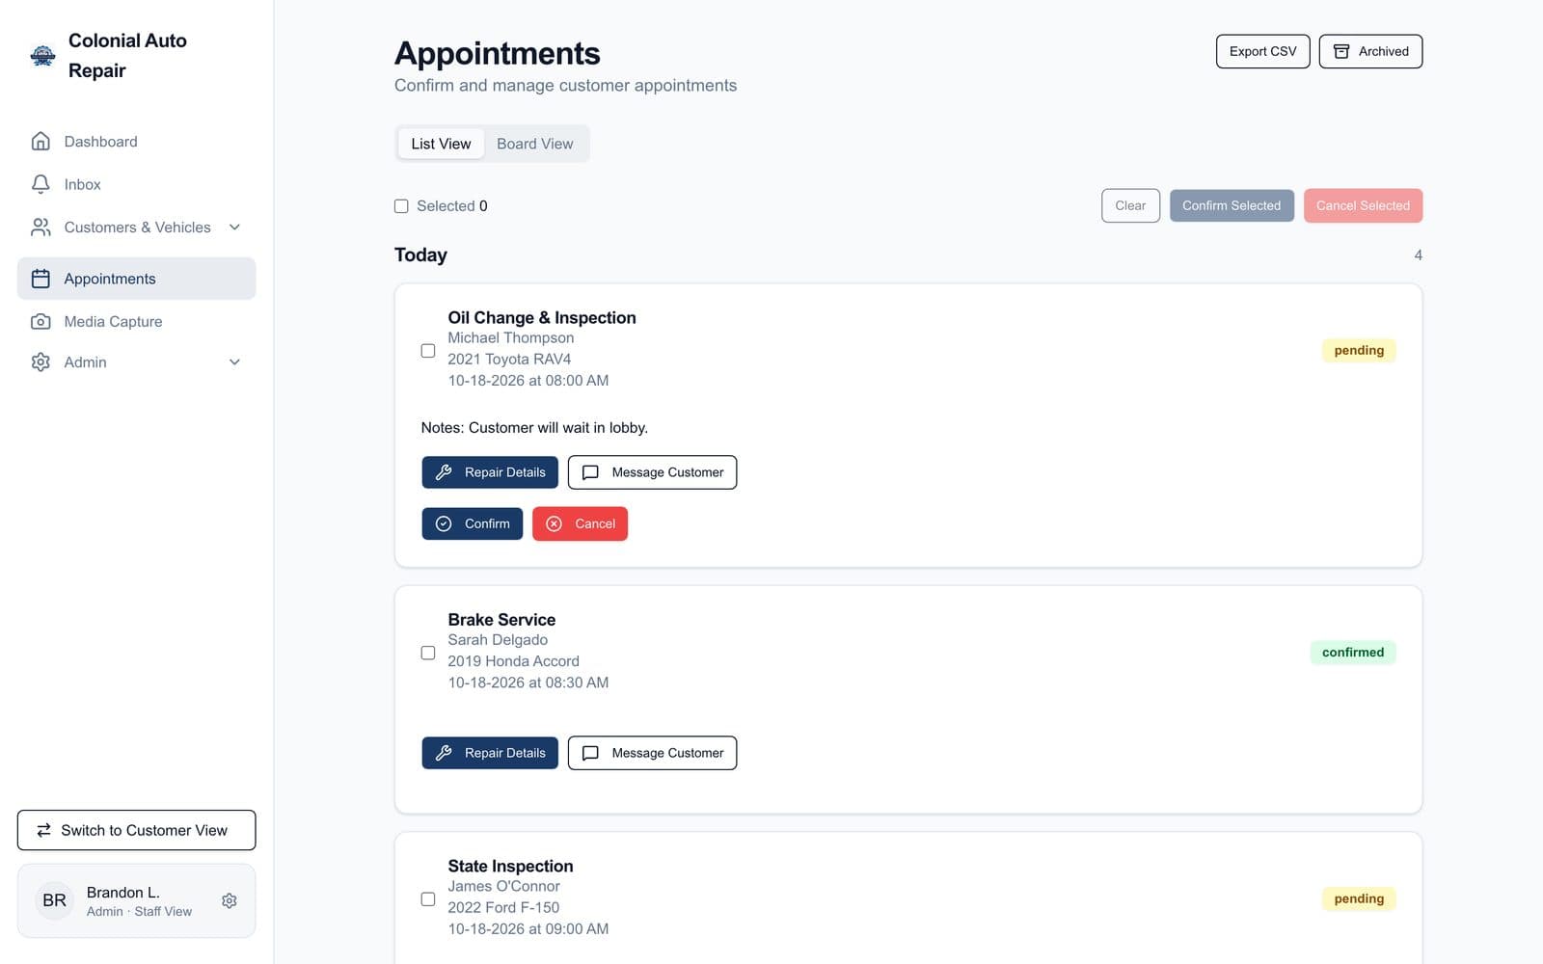Image resolution: width=1543 pixels, height=964 pixels.
Task: Click customer name Michael Thompson
Action: pyautogui.click(x=510, y=338)
